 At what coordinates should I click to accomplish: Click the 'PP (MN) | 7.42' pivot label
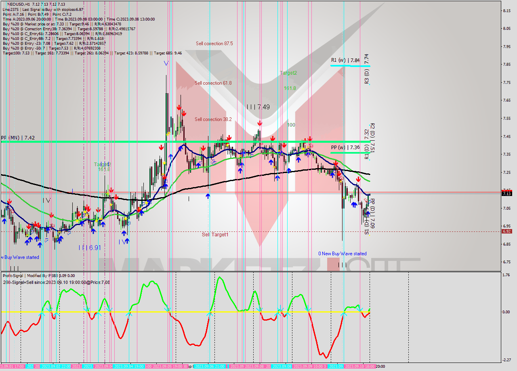[x=18, y=138]
